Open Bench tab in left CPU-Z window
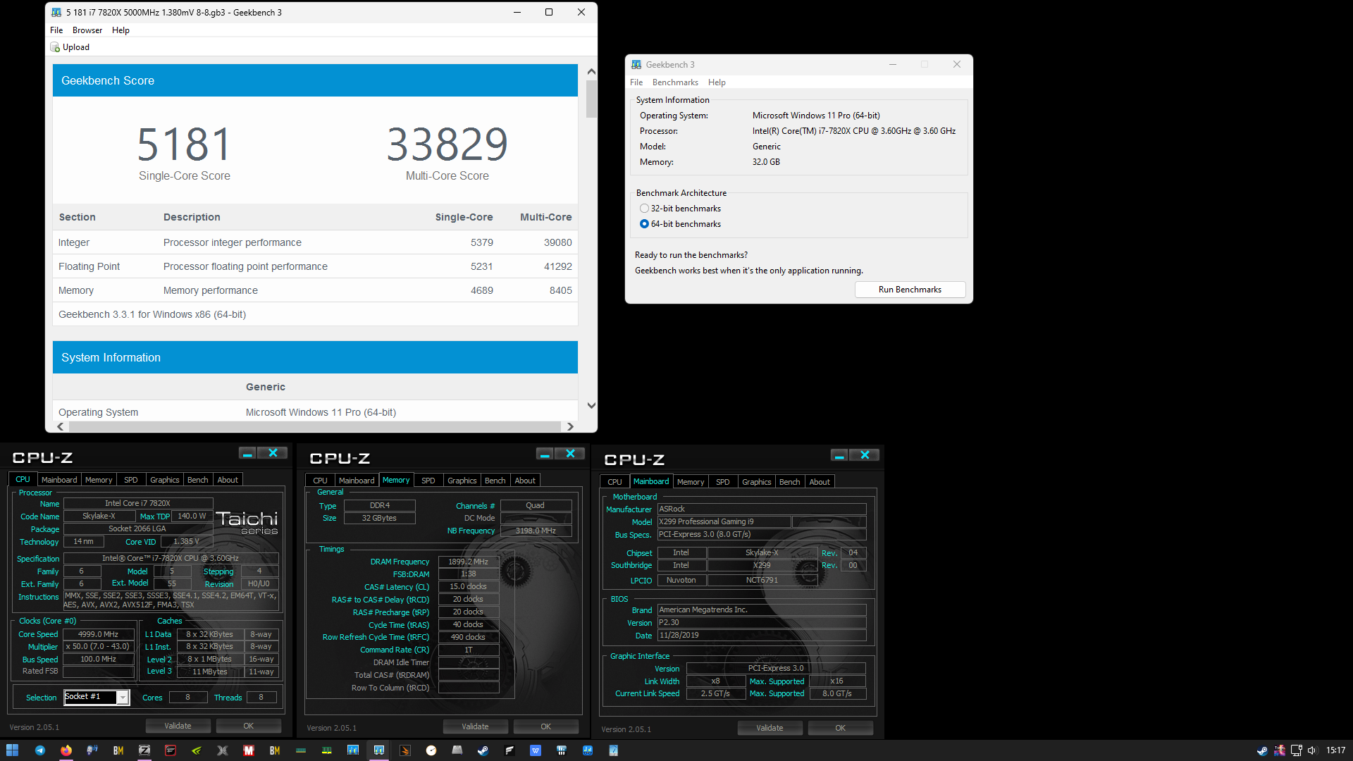1353x761 pixels. pyautogui.click(x=198, y=480)
